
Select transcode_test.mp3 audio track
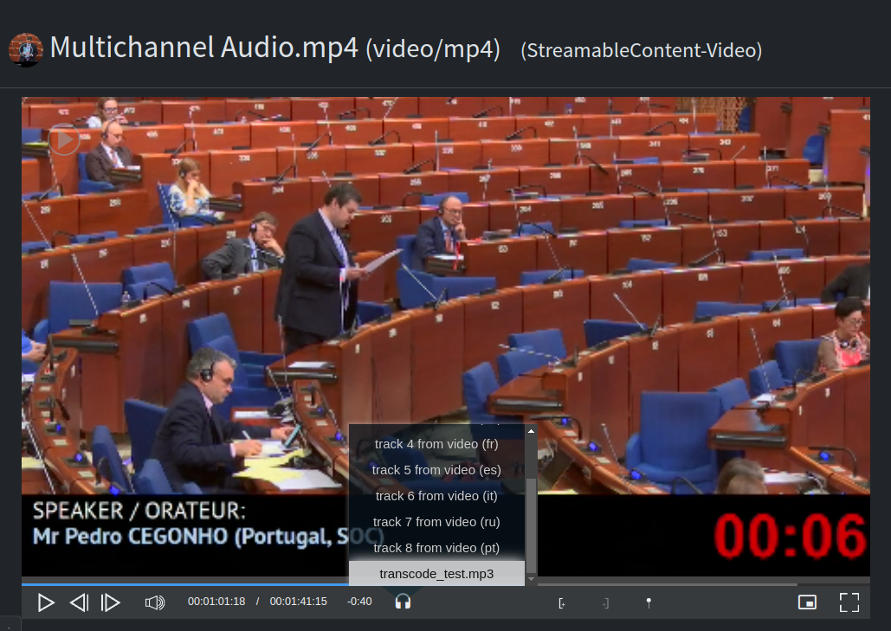(436, 574)
